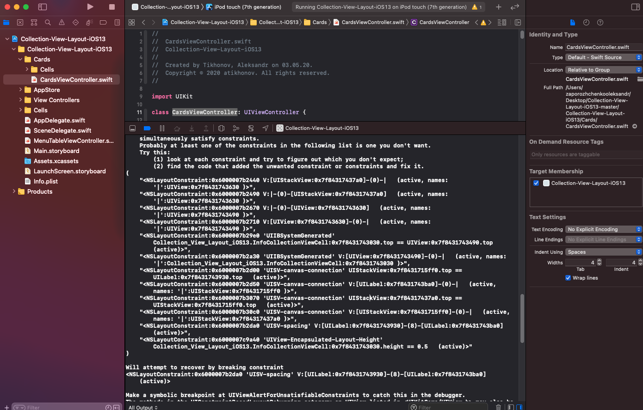Run the project with the play button
The image size is (643, 410).
pos(90,7)
